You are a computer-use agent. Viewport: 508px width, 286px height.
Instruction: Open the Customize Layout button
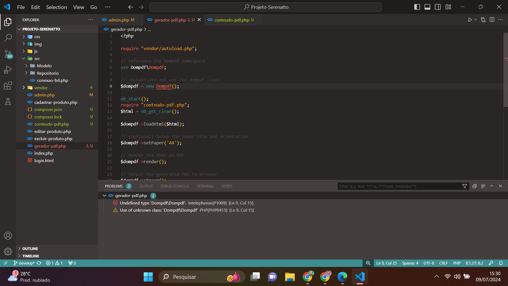(448, 7)
